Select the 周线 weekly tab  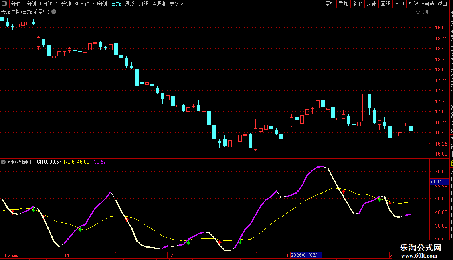(130, 4)
